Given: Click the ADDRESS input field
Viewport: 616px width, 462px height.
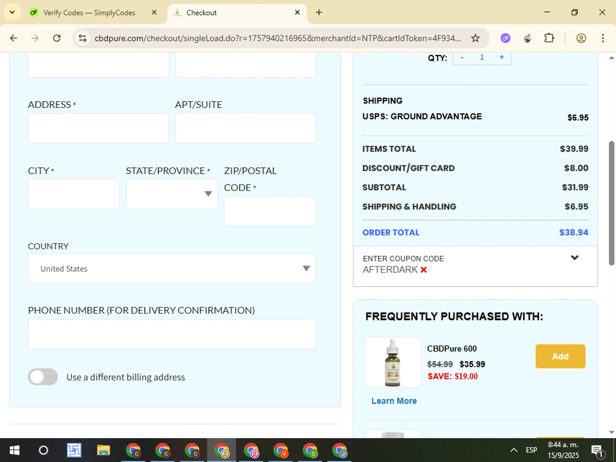Looking at the screenshot, I should point(99,128).
